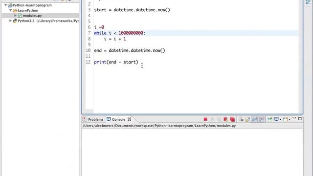Select the Python3.2 library entry

click(48, 21)
